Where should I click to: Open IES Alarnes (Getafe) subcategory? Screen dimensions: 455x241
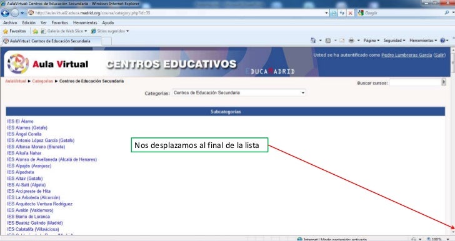pyautogui.click(x=27, y=127)
